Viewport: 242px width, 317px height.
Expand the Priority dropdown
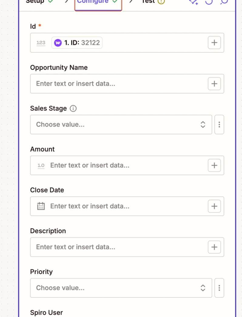pos(121,288)
